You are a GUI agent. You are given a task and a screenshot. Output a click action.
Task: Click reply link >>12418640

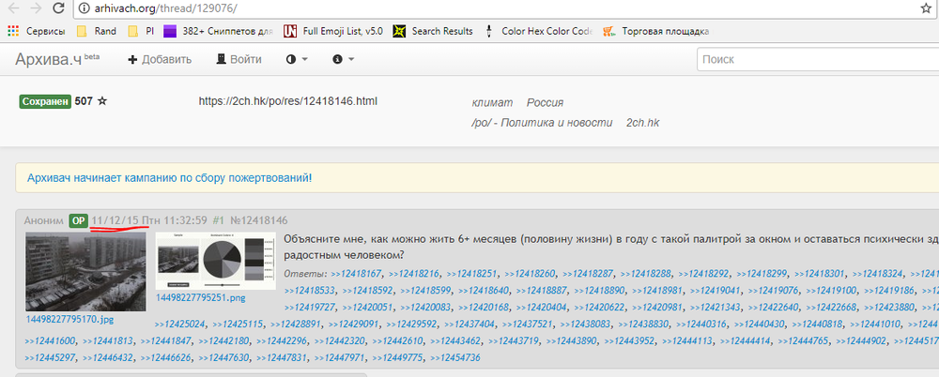coord(483,291)
